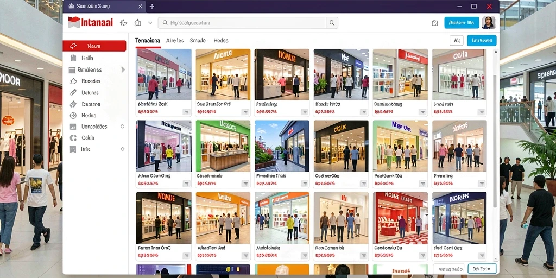Click the circular icon beside Hedes in sidebar
The width and height of the screenshot is (556, 278).
(73, 115)
